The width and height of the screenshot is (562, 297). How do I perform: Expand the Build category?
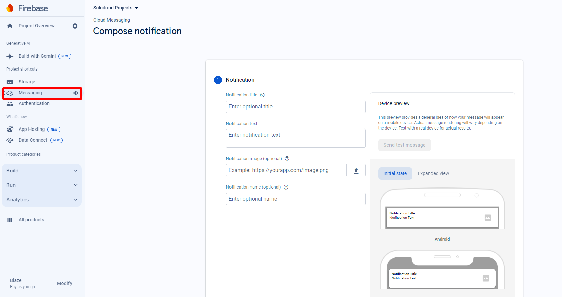(42, 171)
